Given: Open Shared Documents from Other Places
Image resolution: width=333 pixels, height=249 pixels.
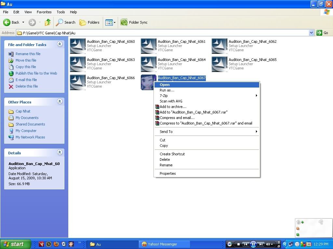Looking at the screenshot, I should (30, 124).
